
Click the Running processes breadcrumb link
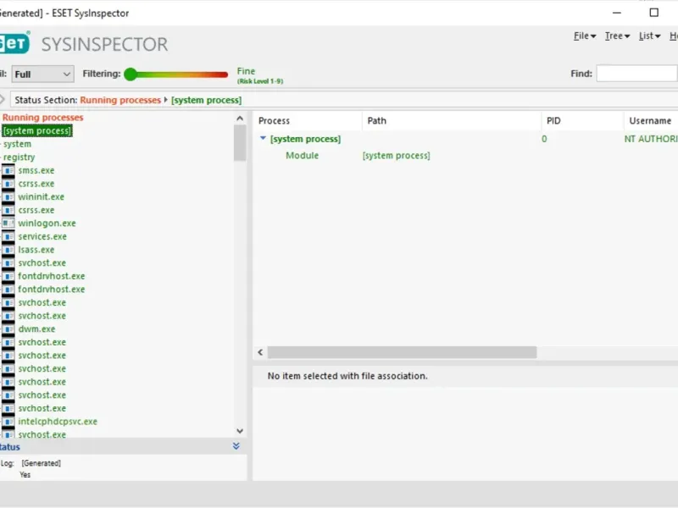pyautogui.click(x=120, y=100)
